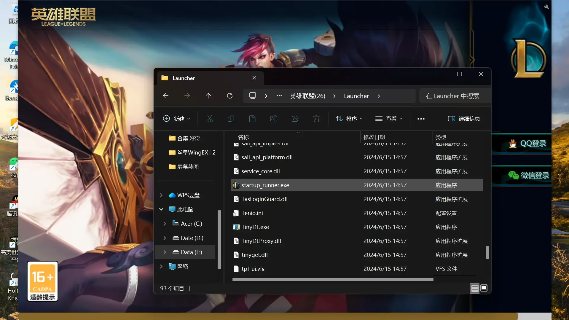Viewport: 569px width, 320px height.
Task: Copy the selected file
Action: point(231,119)
